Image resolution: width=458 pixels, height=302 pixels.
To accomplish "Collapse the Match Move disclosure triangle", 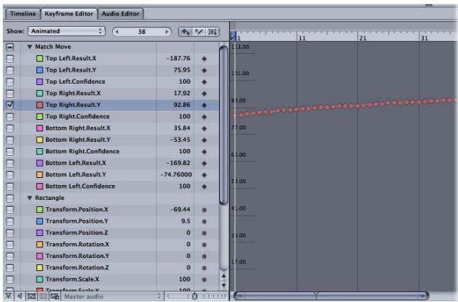I will (x=30, y=47).
